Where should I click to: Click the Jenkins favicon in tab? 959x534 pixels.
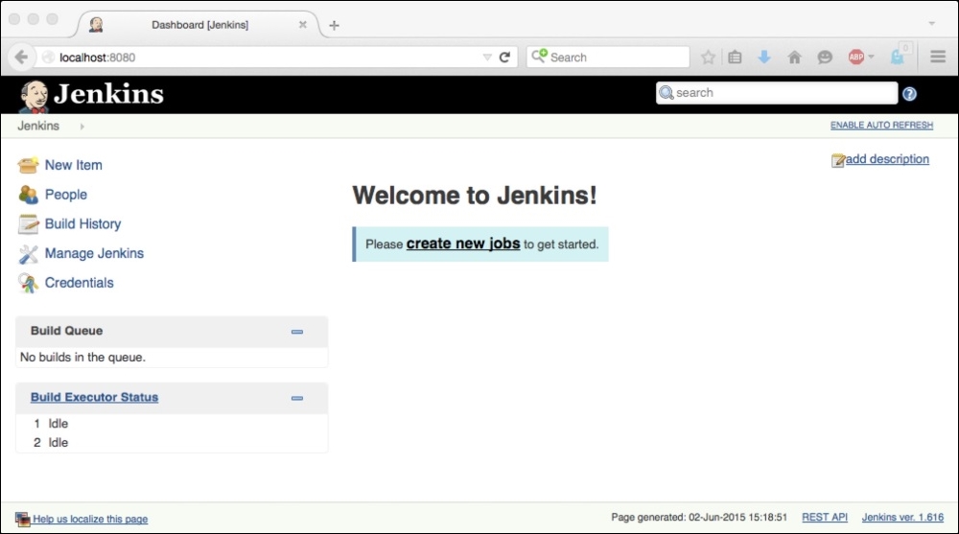pos(96,25)
